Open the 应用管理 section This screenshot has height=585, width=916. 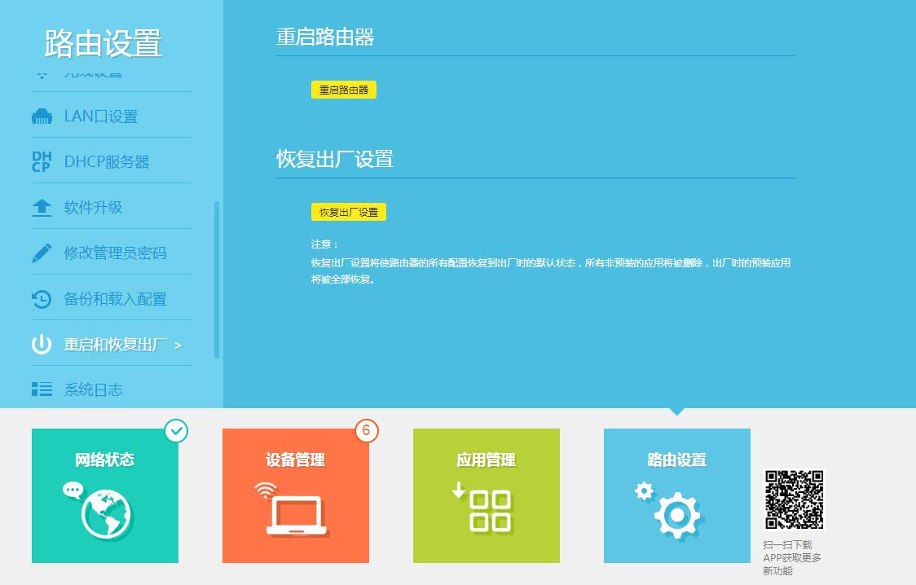[x=487, y=495]
